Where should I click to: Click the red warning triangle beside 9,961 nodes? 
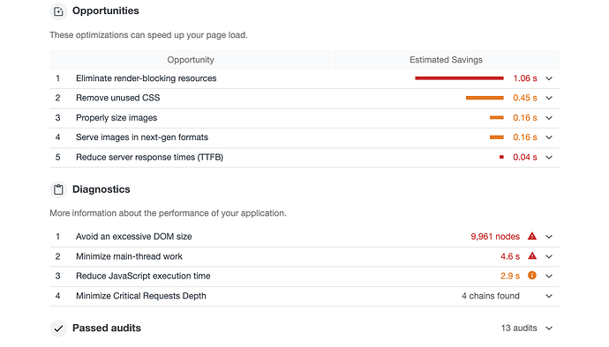tap(532, 236)
